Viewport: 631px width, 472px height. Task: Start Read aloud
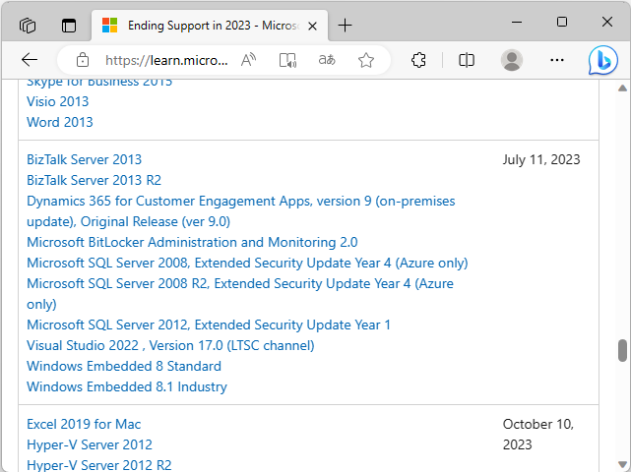tap(248, 60)
